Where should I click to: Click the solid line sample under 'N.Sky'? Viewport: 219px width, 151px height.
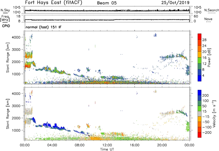click(5, 13)
